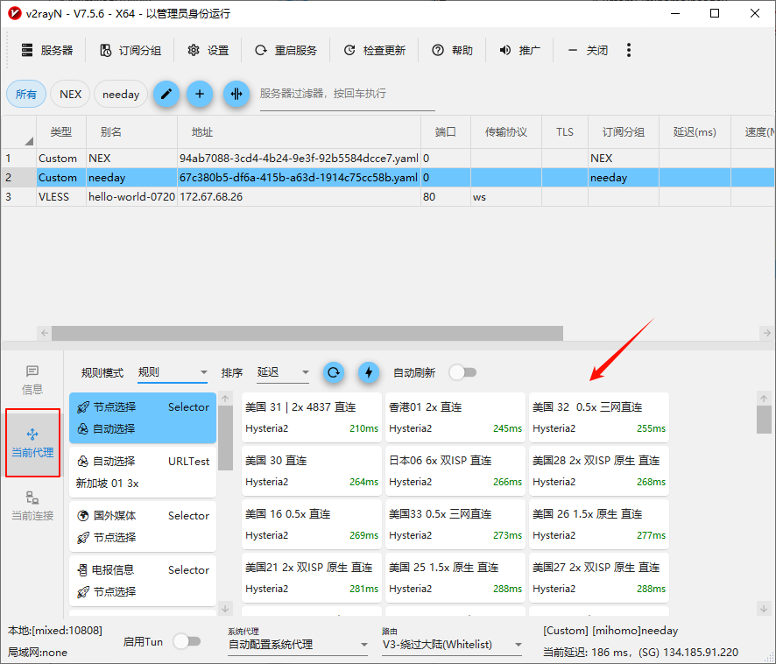Click the circular refresh proxies icon
This screenshot has height=664, width=776.
pyautogui.click(x=334, y=372)
